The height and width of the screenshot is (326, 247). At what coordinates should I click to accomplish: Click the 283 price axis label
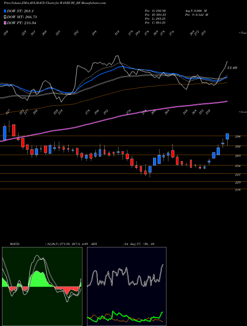click(x=238, y=147)
